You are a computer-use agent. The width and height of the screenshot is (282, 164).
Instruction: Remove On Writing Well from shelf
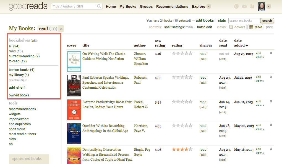click(271, 53)
